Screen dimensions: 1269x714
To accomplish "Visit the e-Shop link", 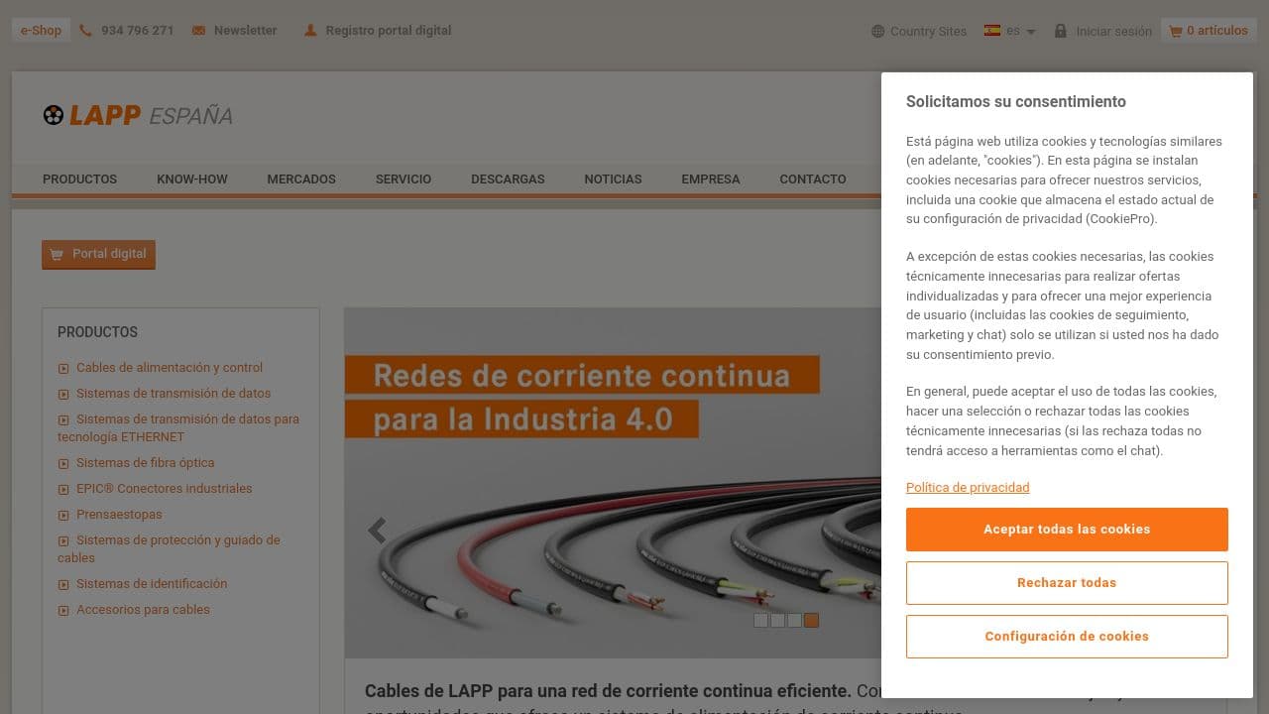I will (x=40, y=30).
